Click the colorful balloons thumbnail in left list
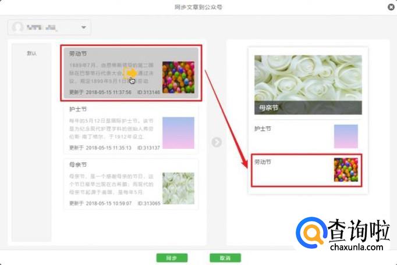Viewport: 397px width, 265px height. point(178,77)
